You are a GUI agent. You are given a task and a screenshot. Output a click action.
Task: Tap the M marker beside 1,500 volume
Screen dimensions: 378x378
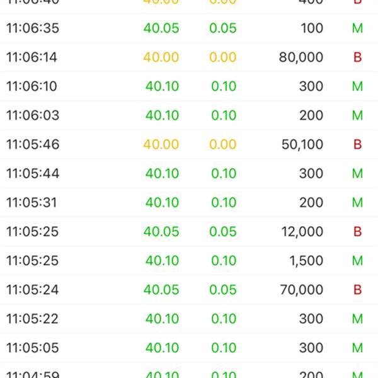coord(357,261)
